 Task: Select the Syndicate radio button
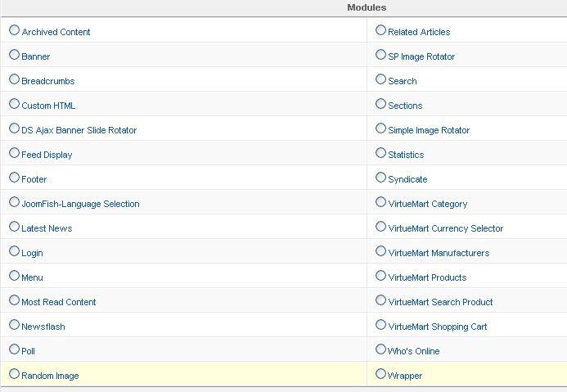pos(380,178)
